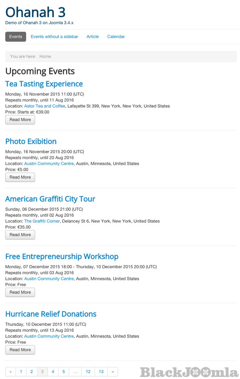Open Photo Exibition event title
Screen dimensions: 240x379
pos(31,141)
